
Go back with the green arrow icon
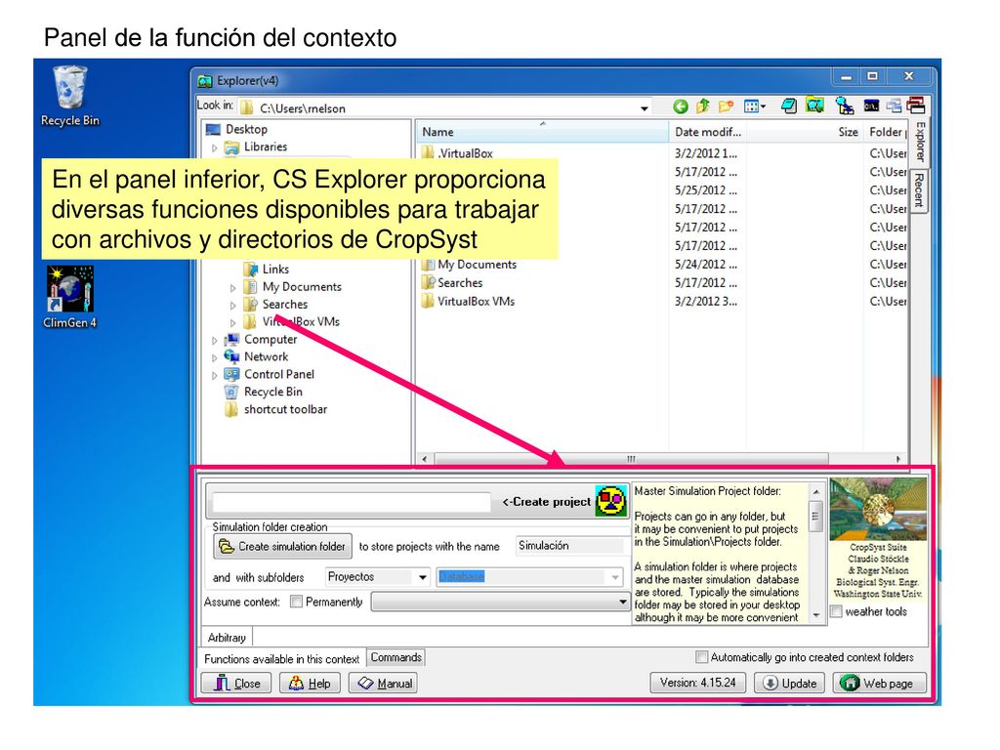[681, 106]
